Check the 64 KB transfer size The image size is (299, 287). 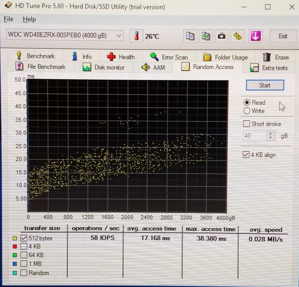tap(24, 255)
